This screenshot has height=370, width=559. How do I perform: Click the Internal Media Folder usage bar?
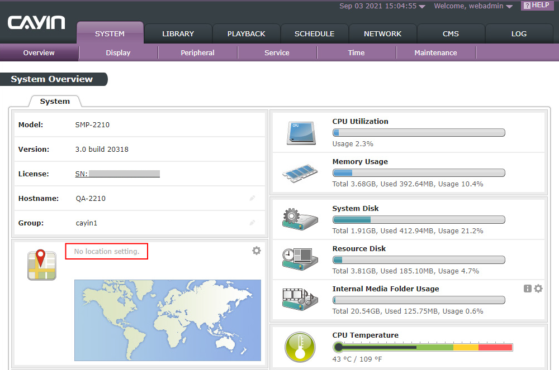click(x=419, y=300)
